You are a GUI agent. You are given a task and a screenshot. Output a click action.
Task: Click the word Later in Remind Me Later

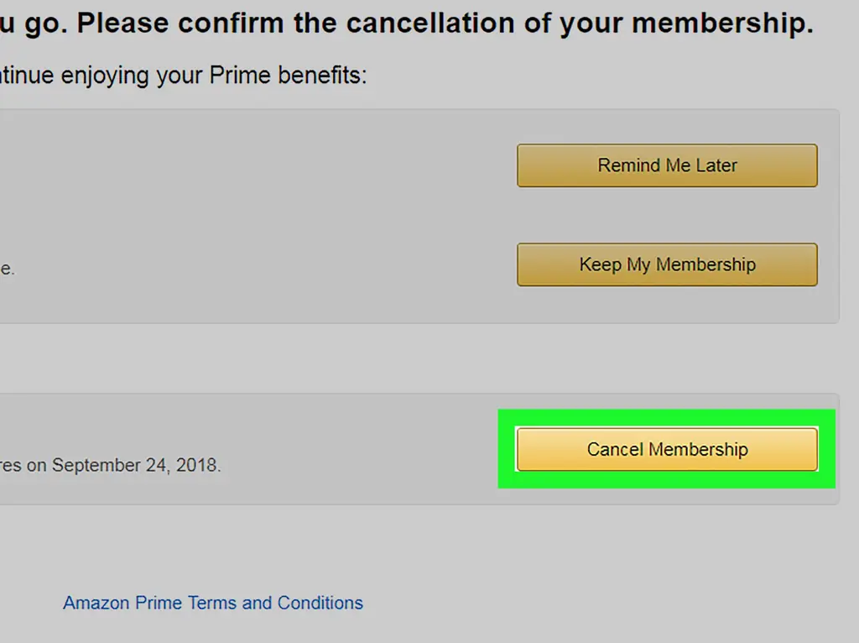coord(716,165)
